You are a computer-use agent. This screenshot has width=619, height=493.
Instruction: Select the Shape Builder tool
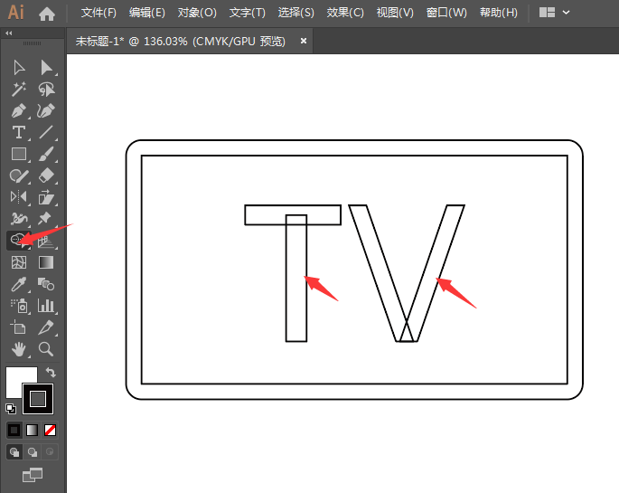point(19,240)
